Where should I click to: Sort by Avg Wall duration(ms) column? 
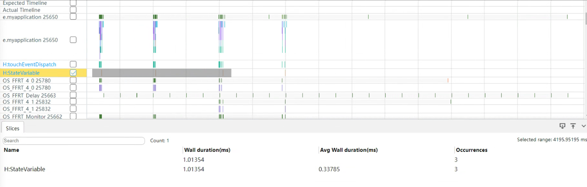[349, 150]
